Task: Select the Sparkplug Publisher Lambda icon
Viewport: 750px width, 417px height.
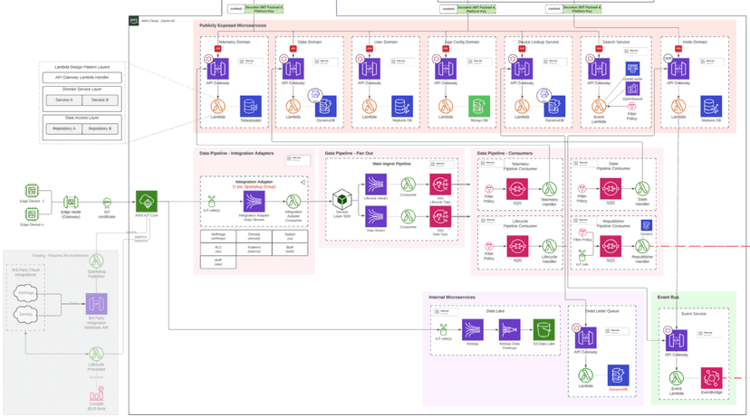Action: point(96,261)
